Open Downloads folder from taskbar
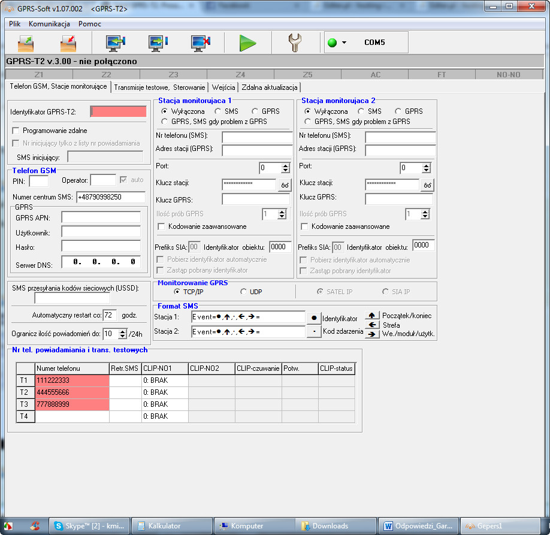The height and width of the screenshot is (535, 550). (x=336, y=526)
